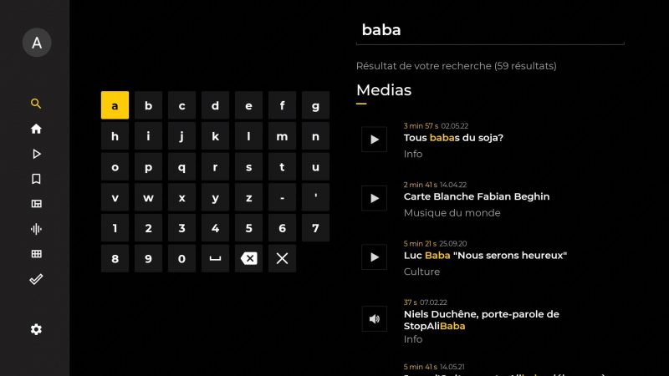Play the "Carte Blanche Fabian Beghin" clip
The image size is (669, 376).
point(374,198)
